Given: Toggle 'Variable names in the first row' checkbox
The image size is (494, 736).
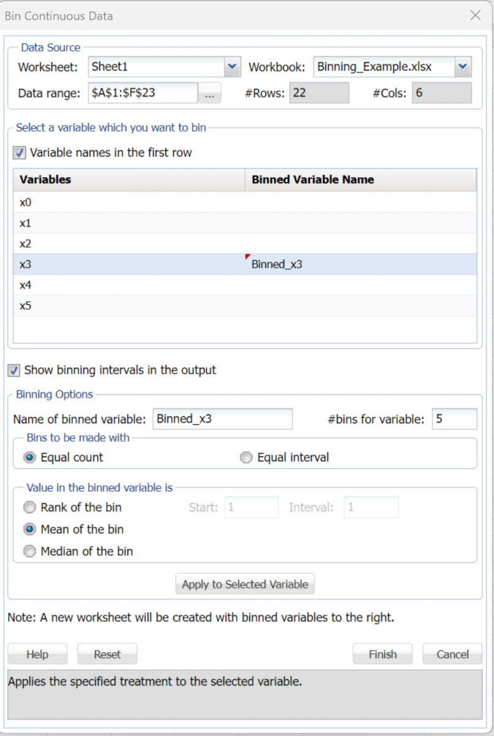Looking at the screenshot, I should pos(20,153).
